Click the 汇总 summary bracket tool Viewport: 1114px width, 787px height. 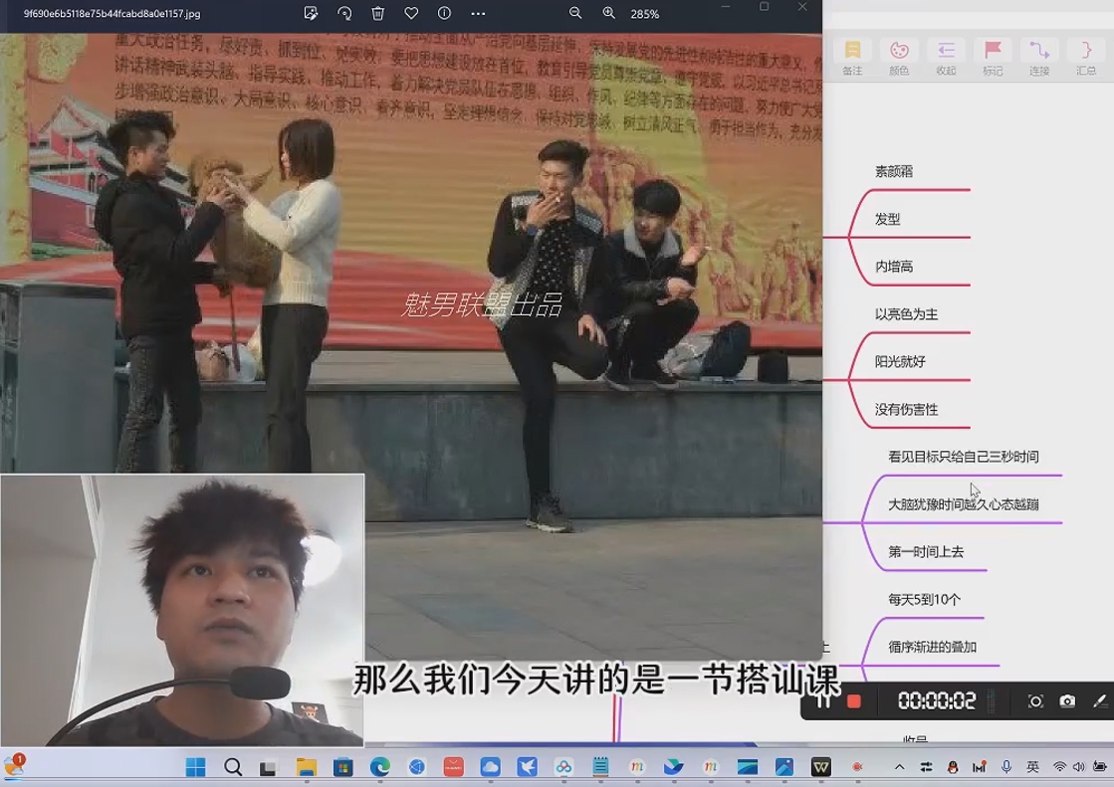[1086, 57]
